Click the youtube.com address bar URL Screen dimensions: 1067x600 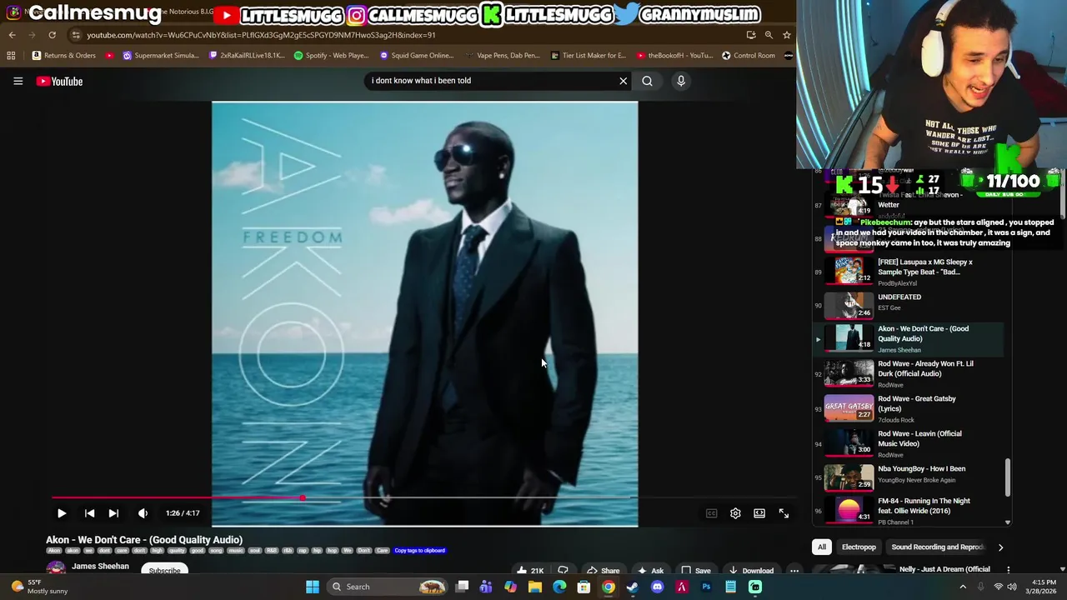[x=261, y=35]
